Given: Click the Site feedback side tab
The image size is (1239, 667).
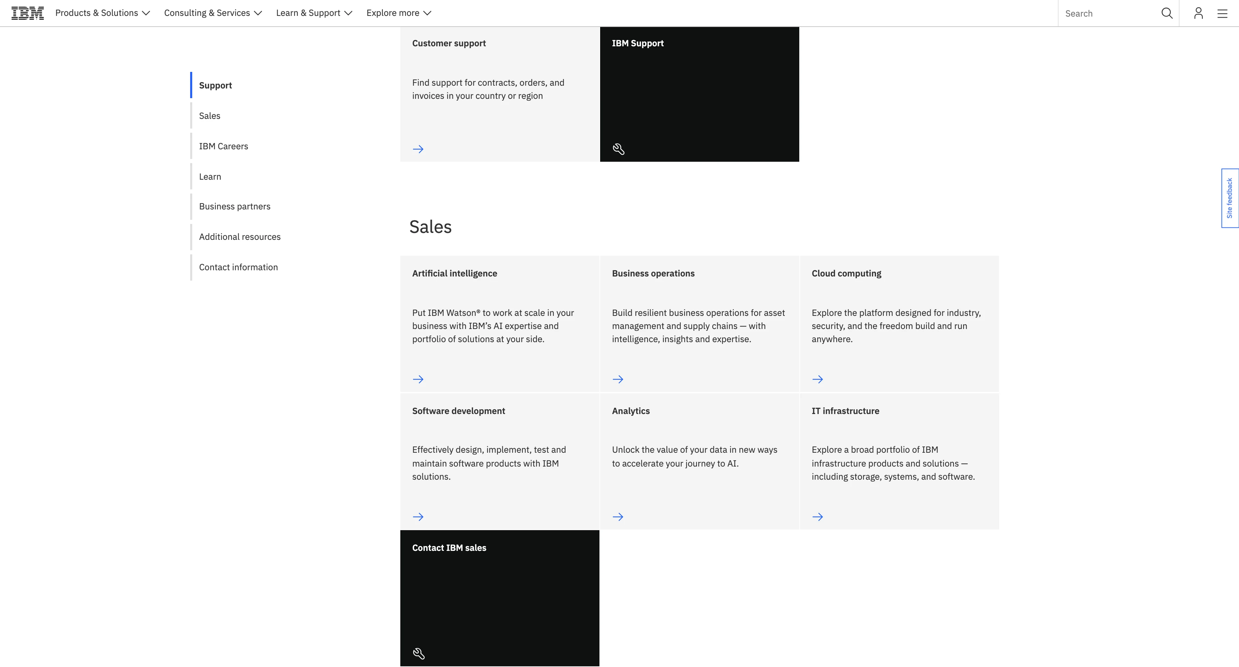Looking at the screenshot, I should (1230, 198).
